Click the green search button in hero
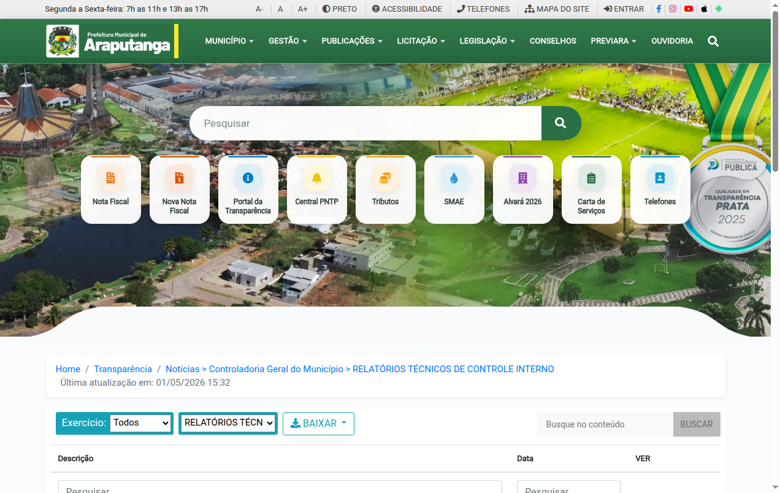The width and height of the screenshot is (780, 493). coord(561,123)
